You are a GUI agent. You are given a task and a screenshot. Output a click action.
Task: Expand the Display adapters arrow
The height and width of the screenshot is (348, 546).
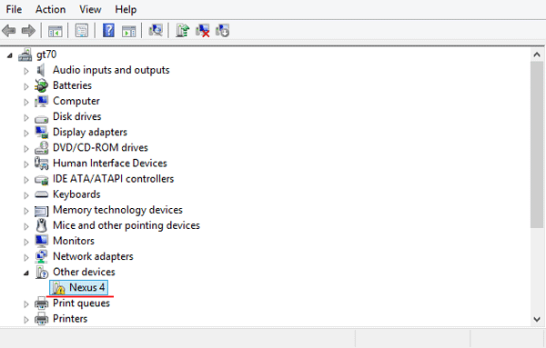click(26, 134)
